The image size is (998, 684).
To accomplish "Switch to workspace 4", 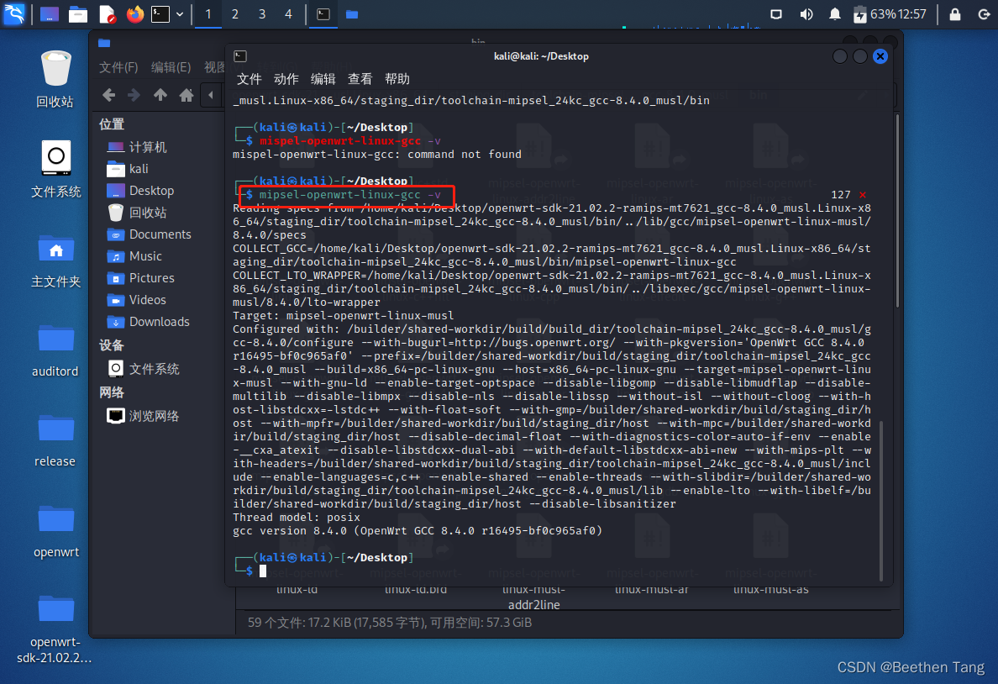I will pyautogui.click(x=288, y=14).
